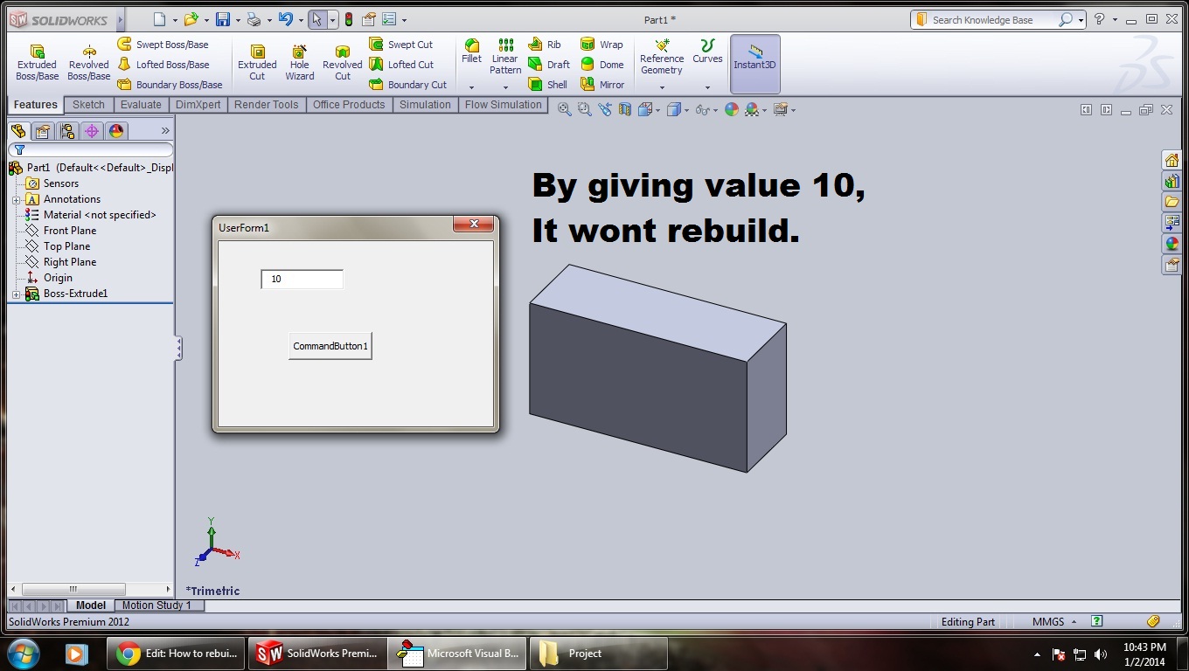
Task: Open Appearances tab in task pane
Action: pos(1172,244)
